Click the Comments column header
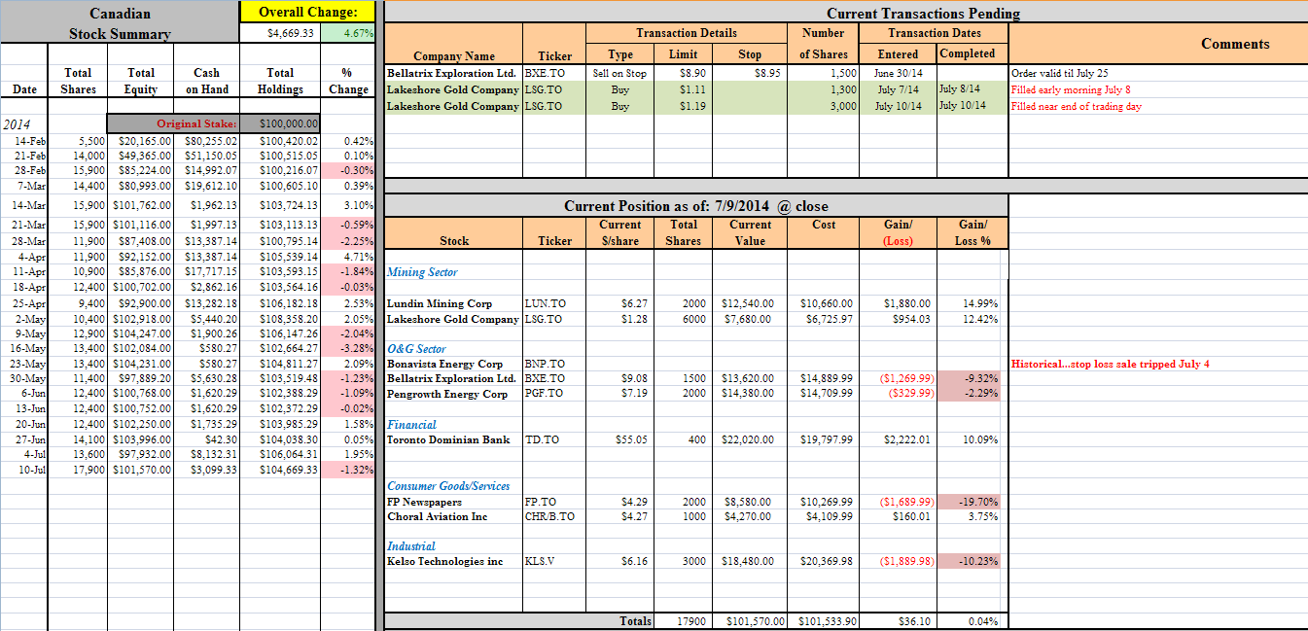Screen dimensions: 1308x631 1235,44
